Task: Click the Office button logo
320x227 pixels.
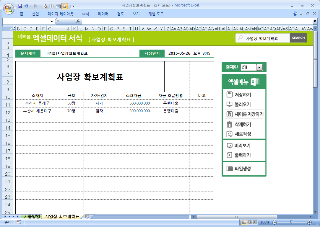Action: coord(8,8)
